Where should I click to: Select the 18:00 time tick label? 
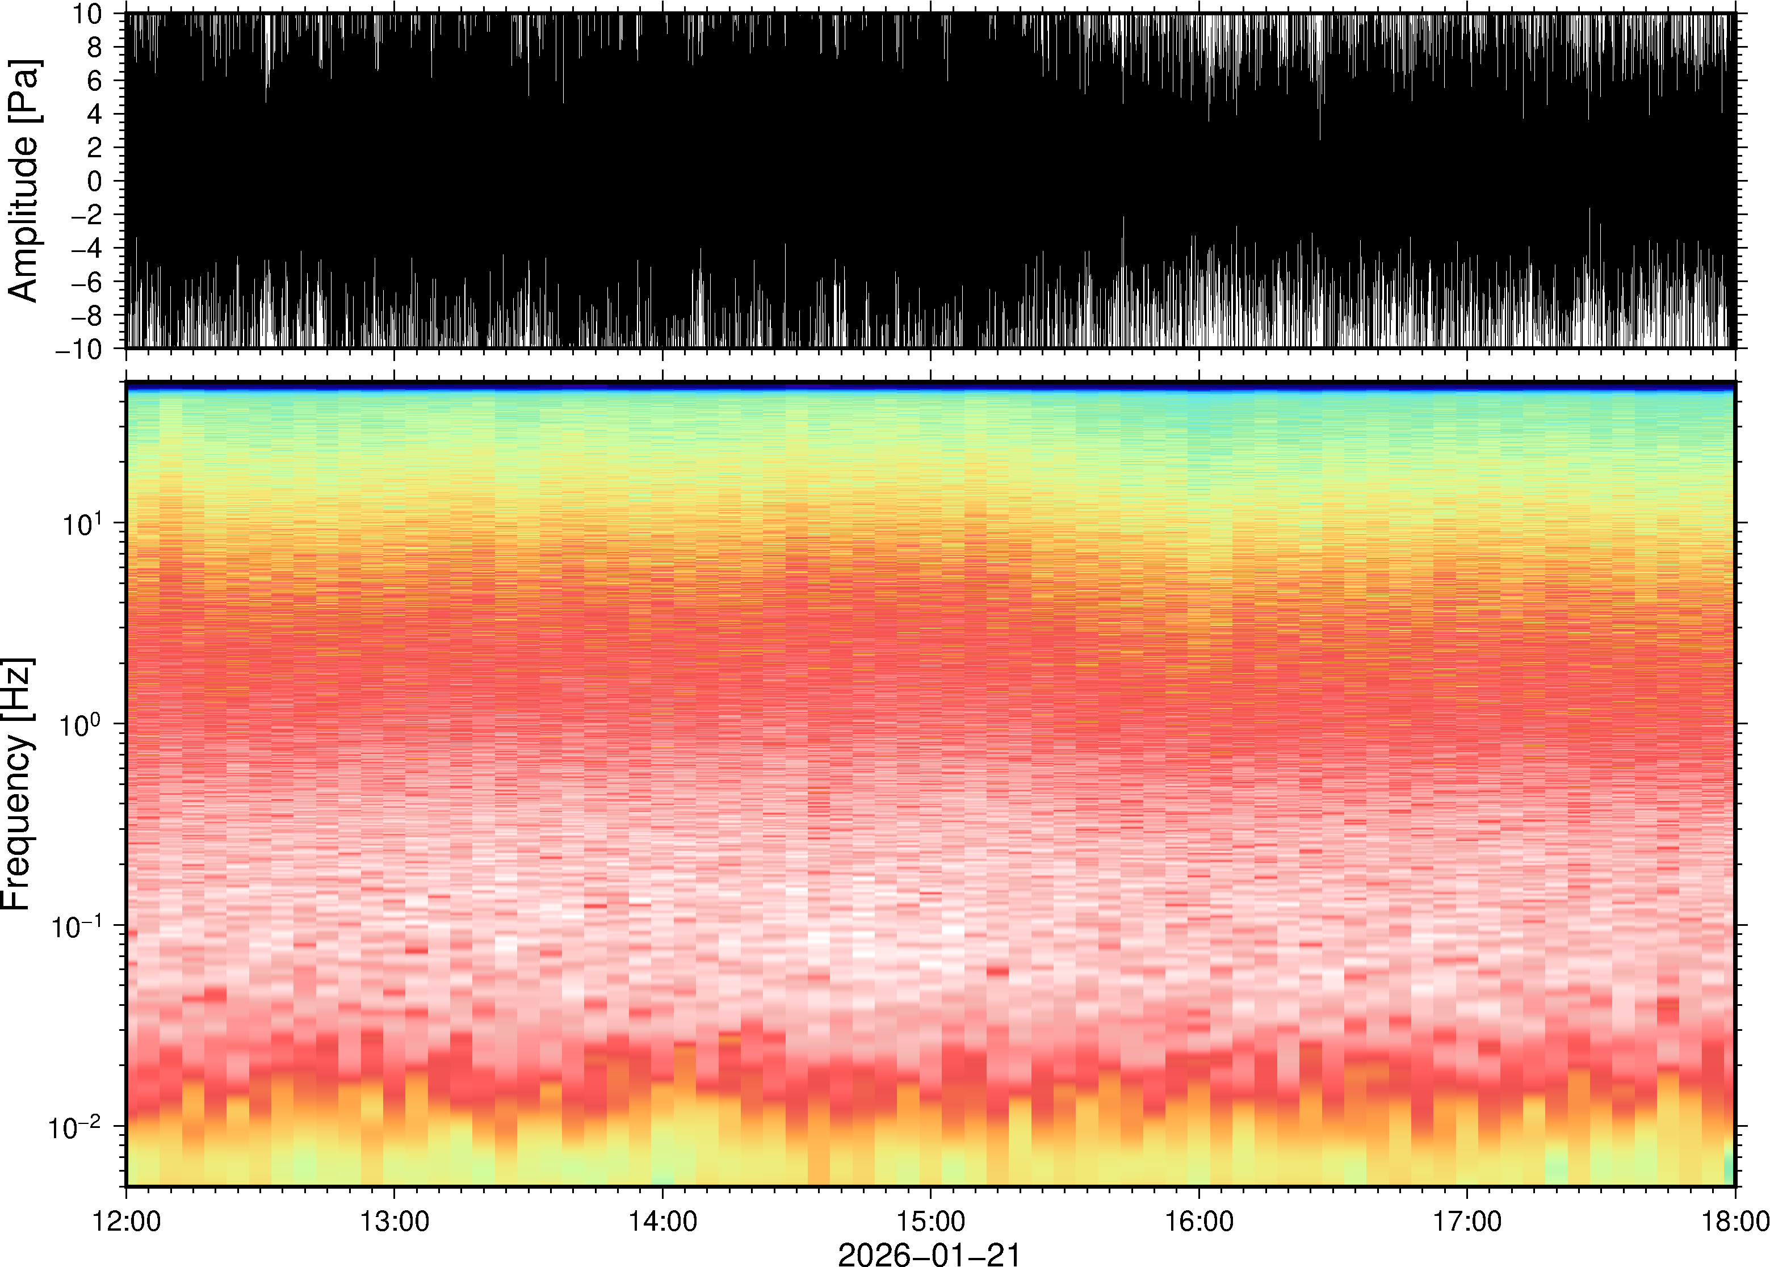click(1734, 1221)
